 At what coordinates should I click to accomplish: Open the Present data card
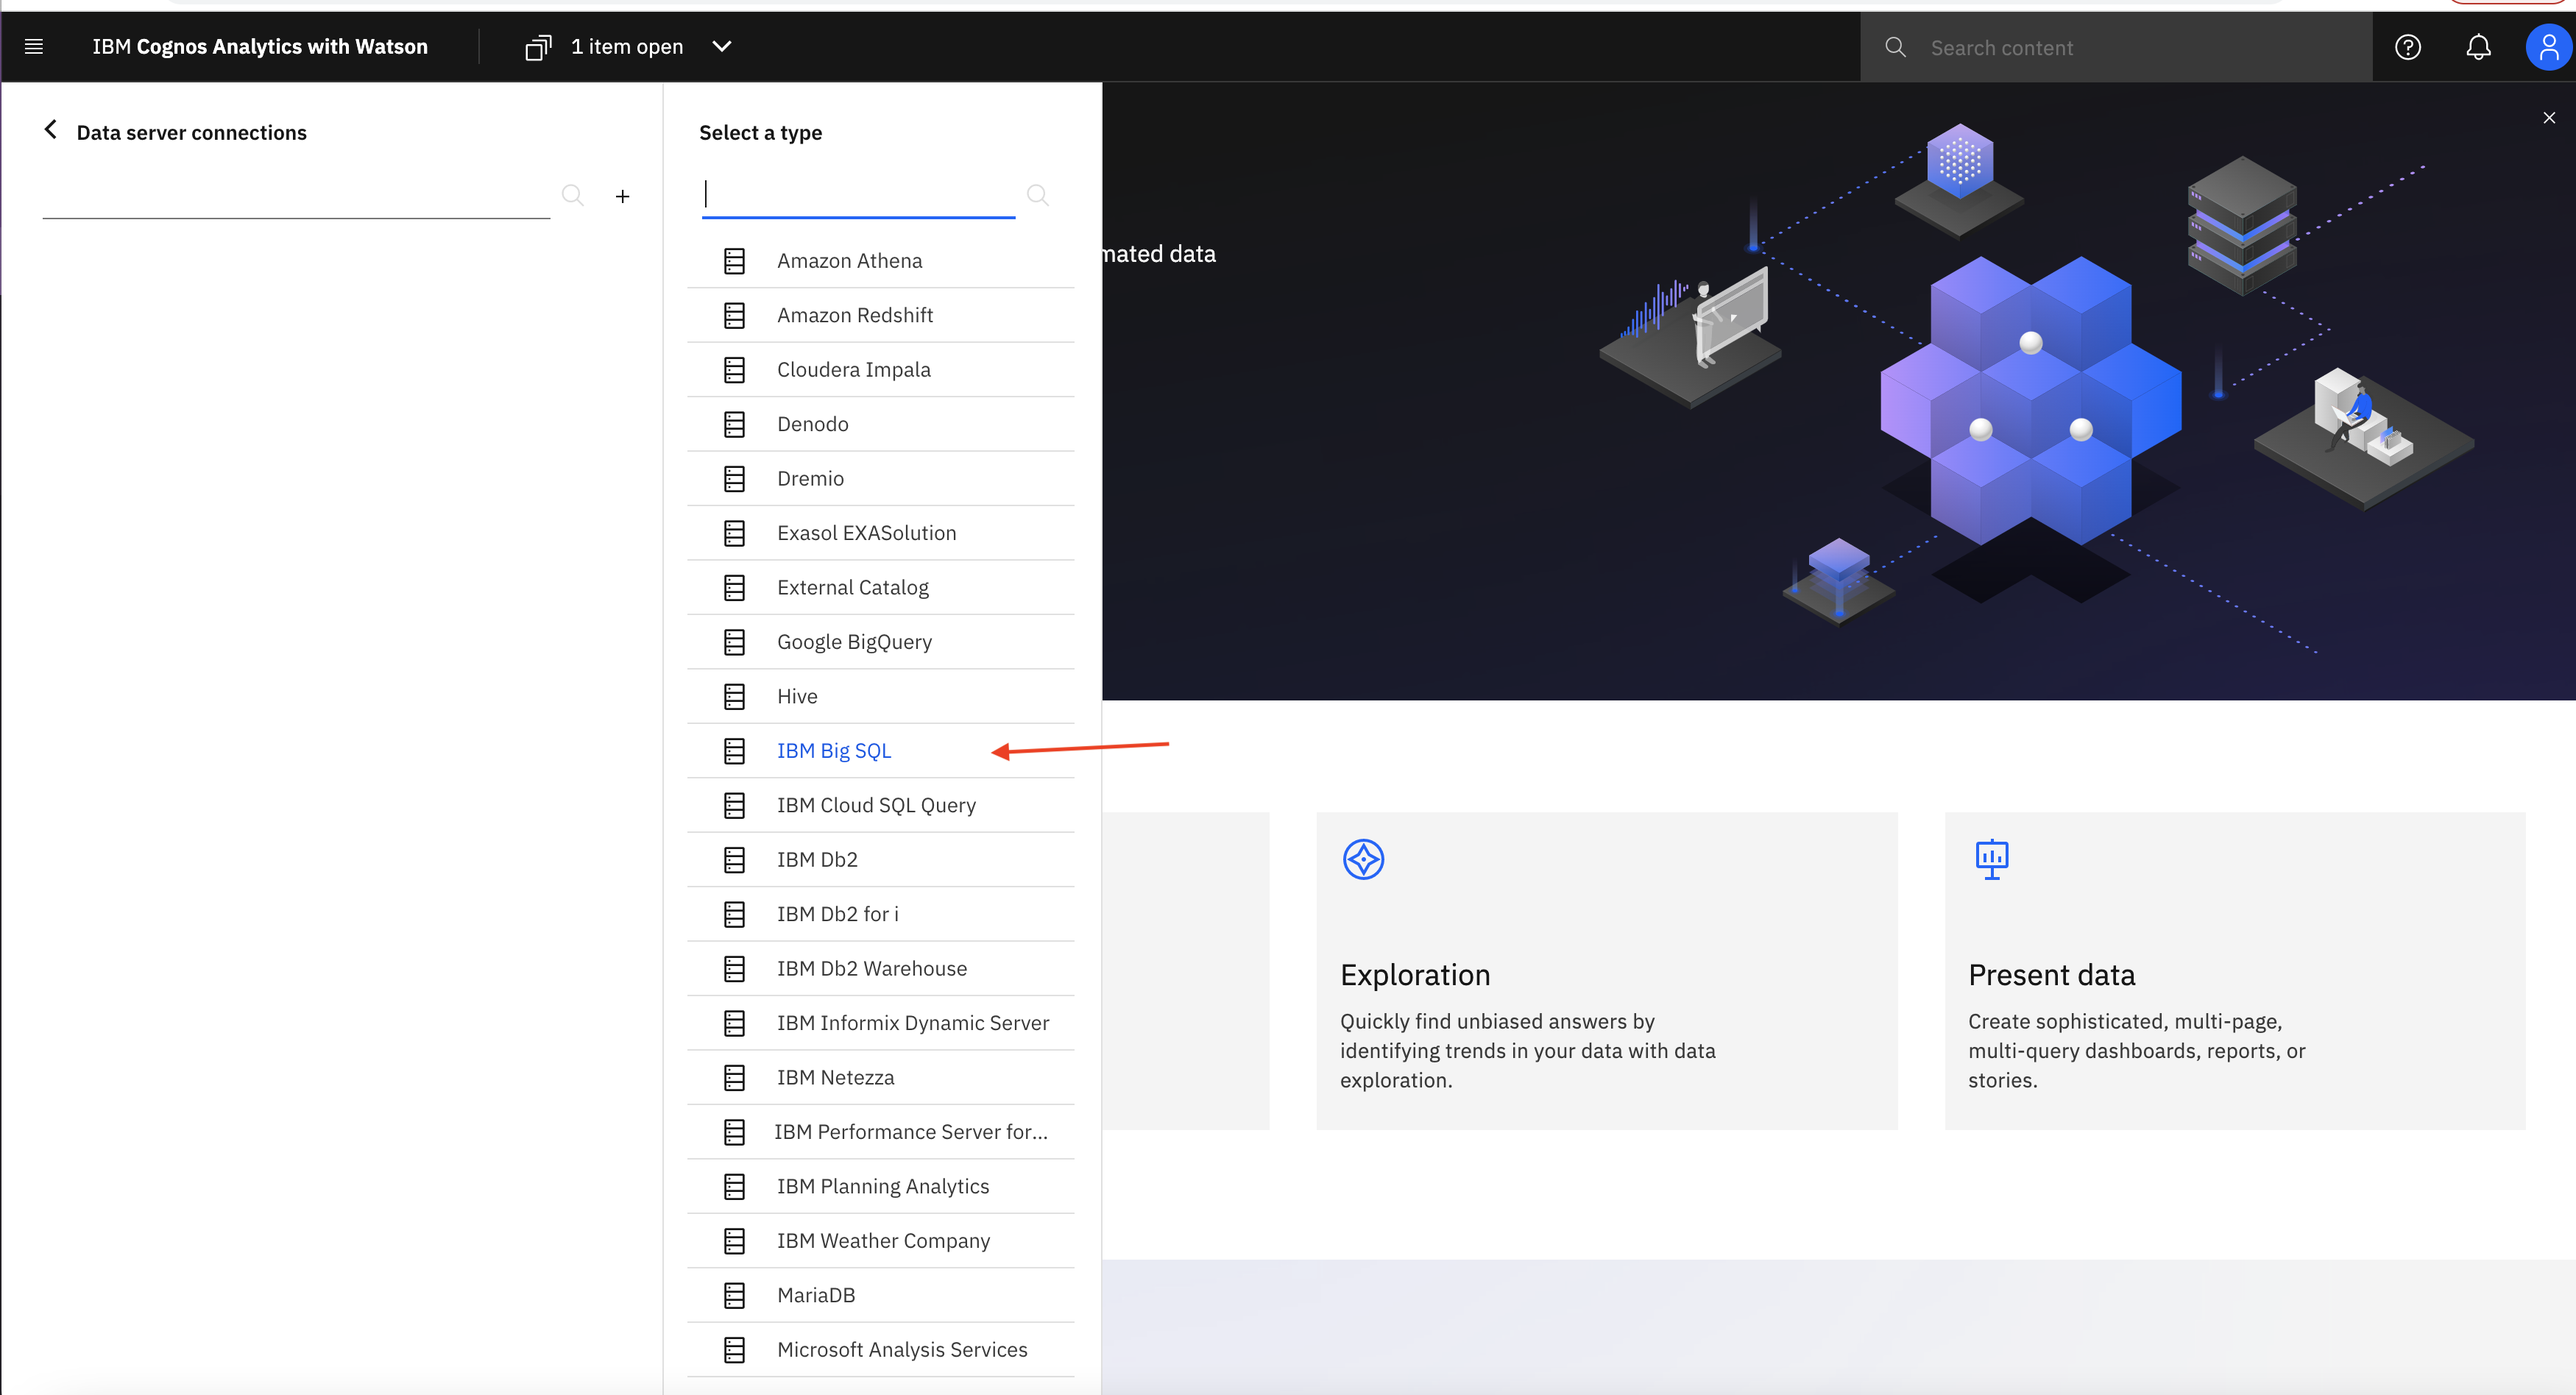pyautogui.click(x=2235, y=971)
